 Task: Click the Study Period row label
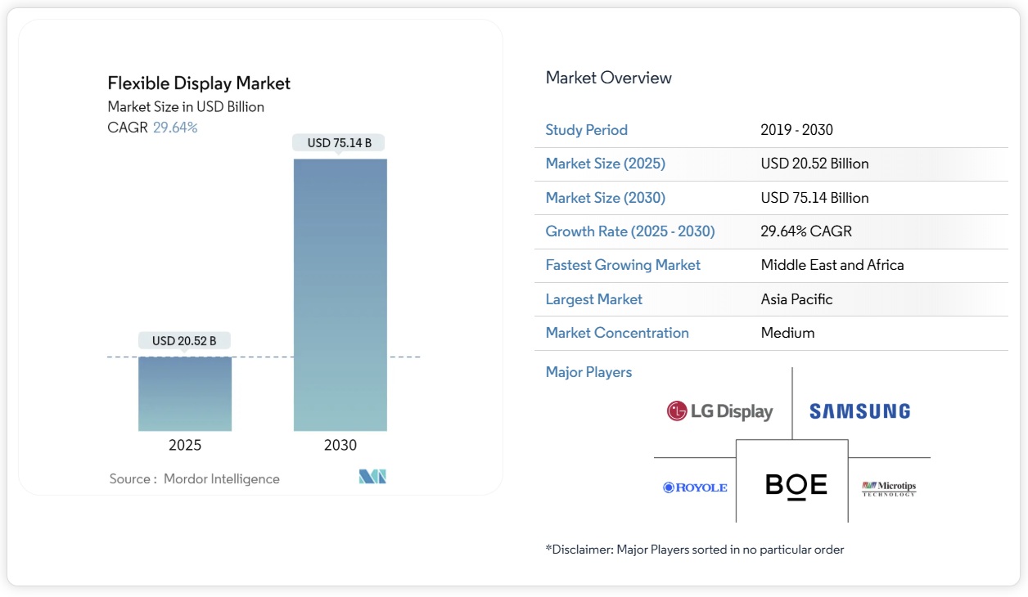click(586, 130)
